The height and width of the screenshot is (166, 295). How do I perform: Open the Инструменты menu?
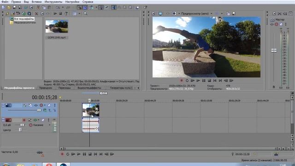click(53, 2)
